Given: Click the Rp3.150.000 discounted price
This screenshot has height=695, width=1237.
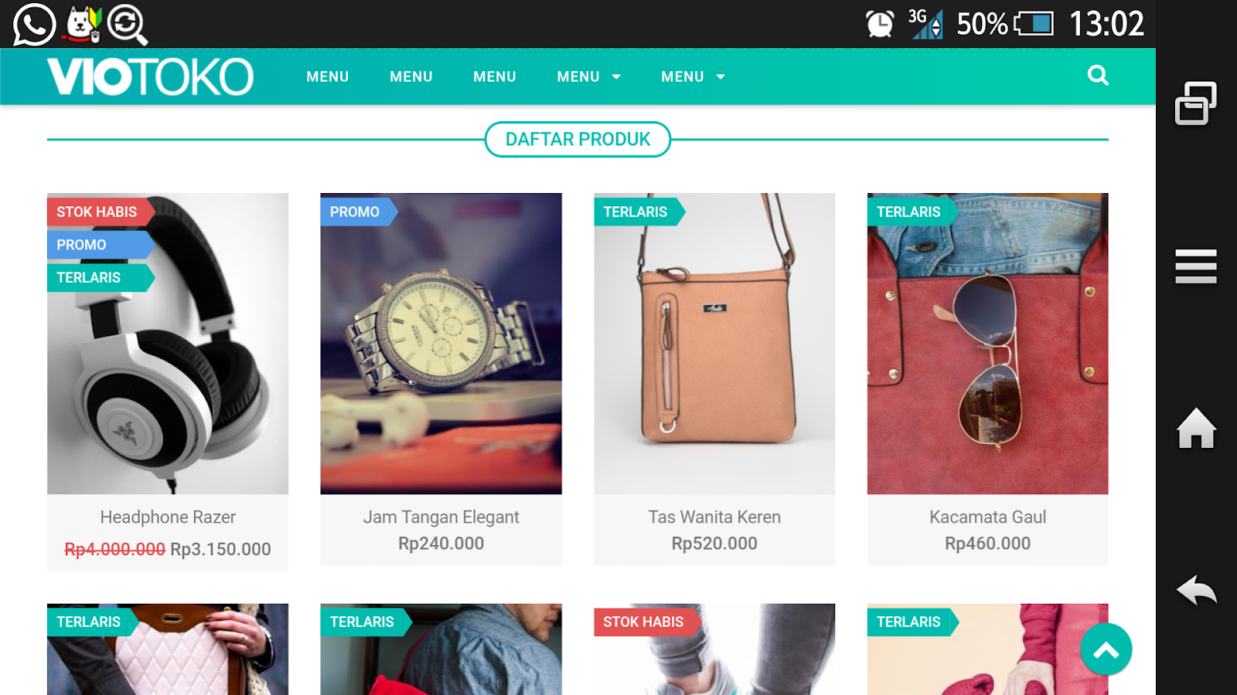Looking at the screenshot, I should coord(220,549).
